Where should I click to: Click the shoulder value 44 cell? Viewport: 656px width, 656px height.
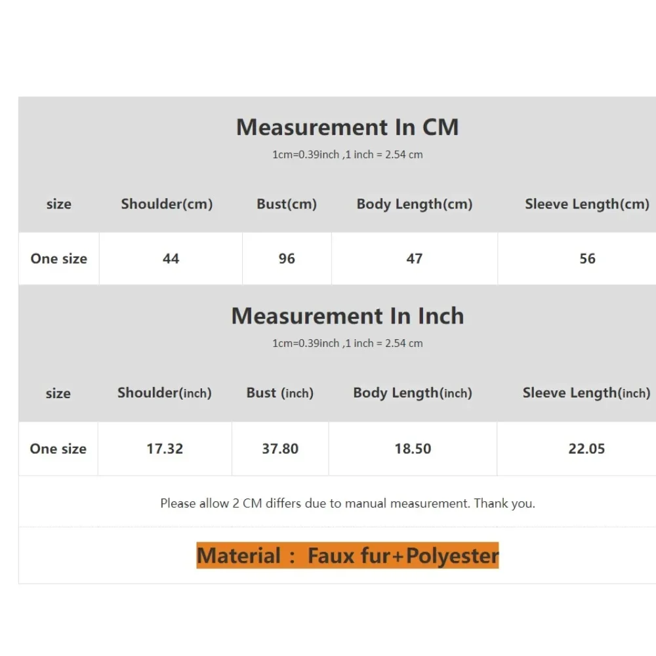point(171,258)
